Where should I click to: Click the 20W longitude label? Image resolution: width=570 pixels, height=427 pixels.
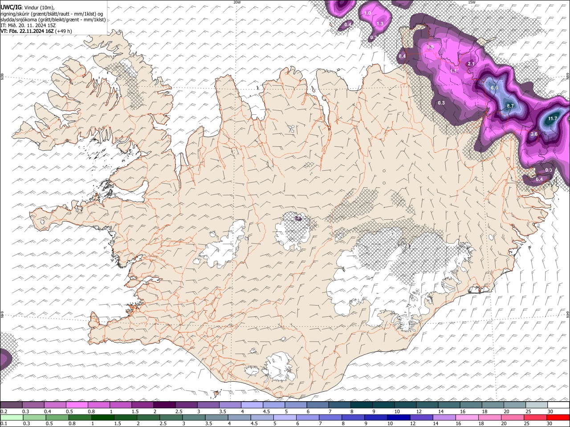click(237, 2)
